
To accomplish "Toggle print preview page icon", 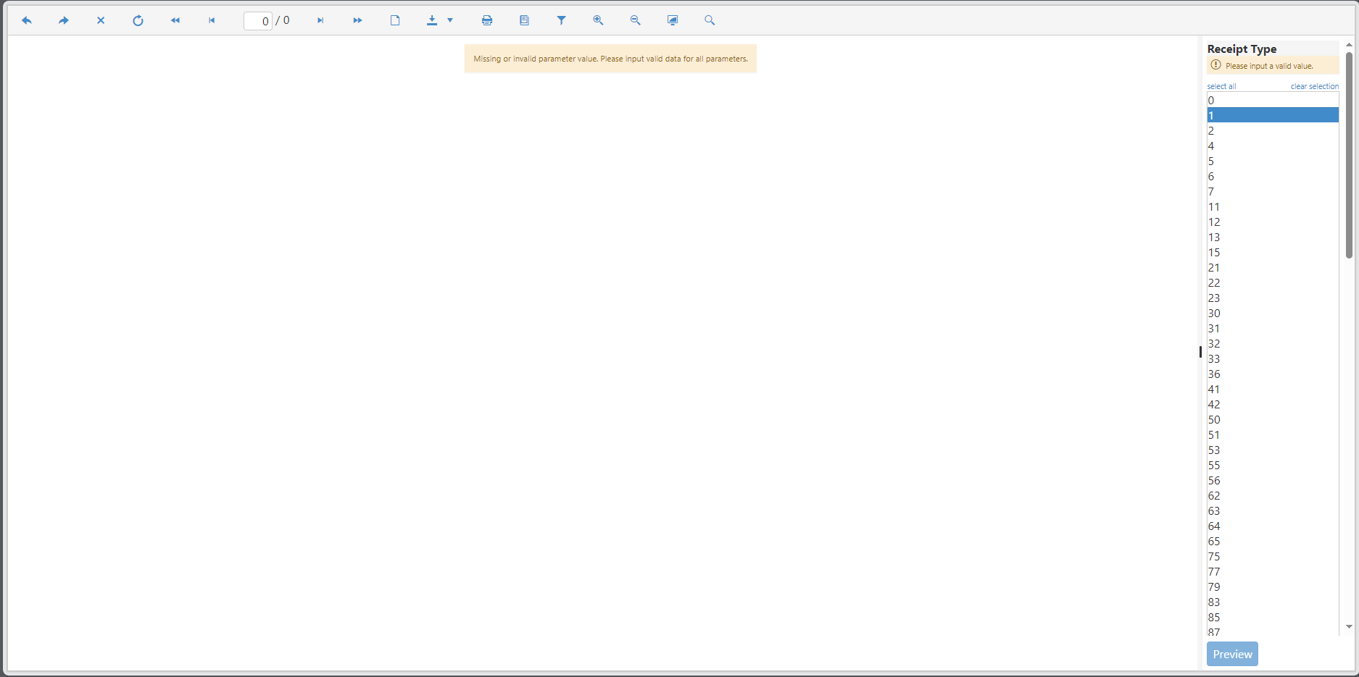I will [x=395, y=20].
